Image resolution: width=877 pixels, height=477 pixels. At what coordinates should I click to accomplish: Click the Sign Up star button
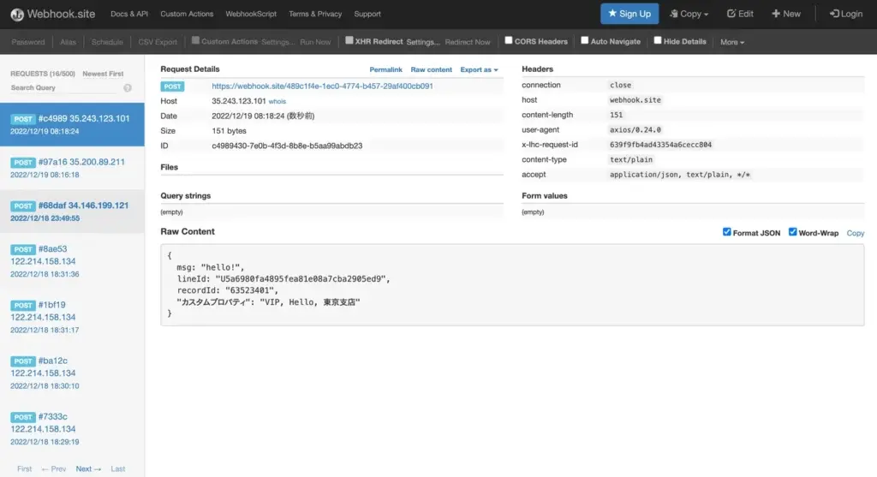point(629,14)
